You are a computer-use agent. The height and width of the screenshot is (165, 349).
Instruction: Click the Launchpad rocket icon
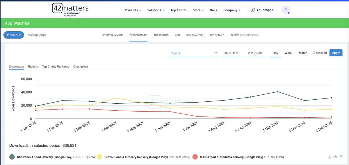253,10
